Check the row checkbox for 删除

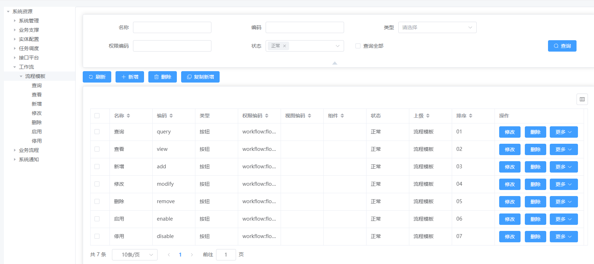click(x=97, y=201)
